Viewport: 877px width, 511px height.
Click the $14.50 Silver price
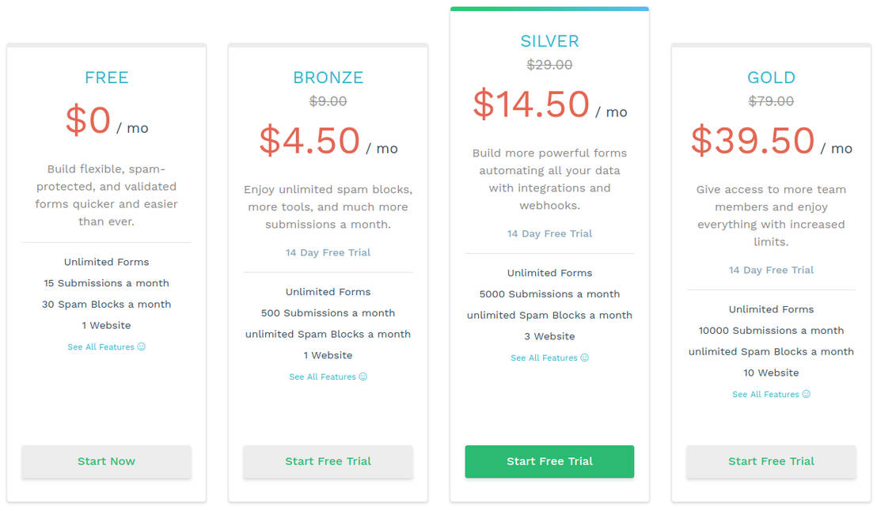tap(531, 104)
